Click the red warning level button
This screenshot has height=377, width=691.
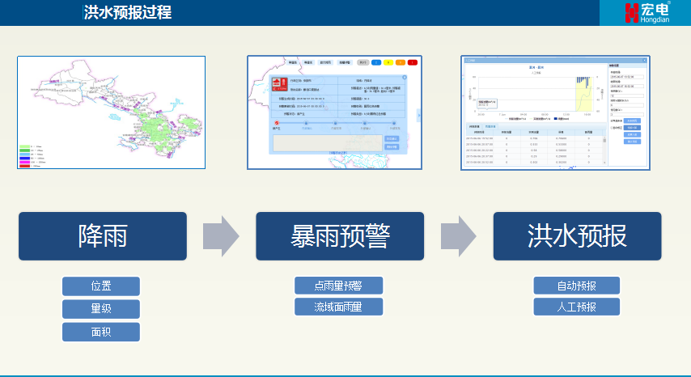click(412, 61)
